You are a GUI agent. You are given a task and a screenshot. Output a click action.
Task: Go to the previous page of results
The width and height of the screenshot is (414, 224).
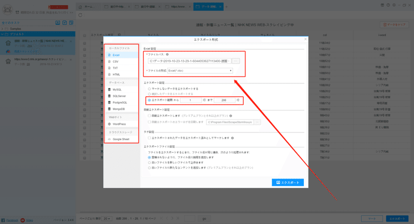pos(167,218)
